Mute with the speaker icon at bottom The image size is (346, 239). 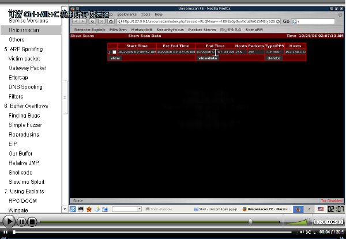tap(302, 232)
